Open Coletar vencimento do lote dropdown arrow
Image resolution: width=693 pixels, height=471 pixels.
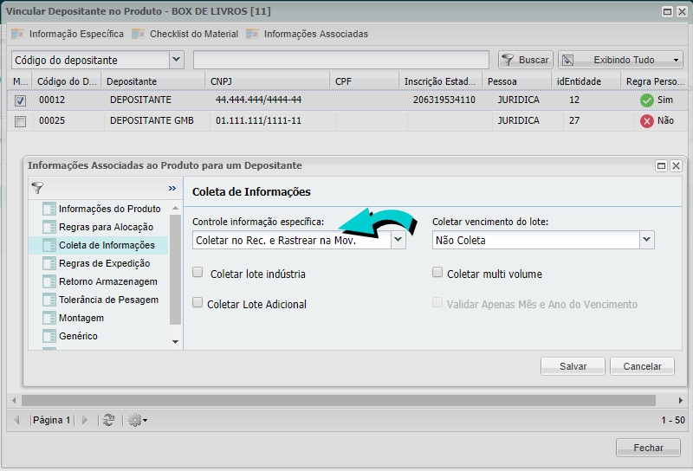click(646, 240)
